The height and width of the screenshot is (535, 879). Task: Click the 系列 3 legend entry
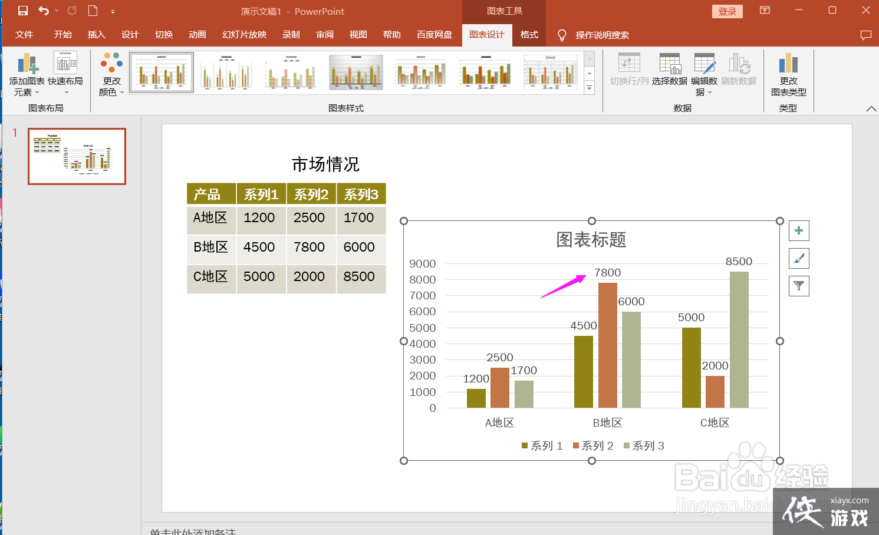click(644, 446)
